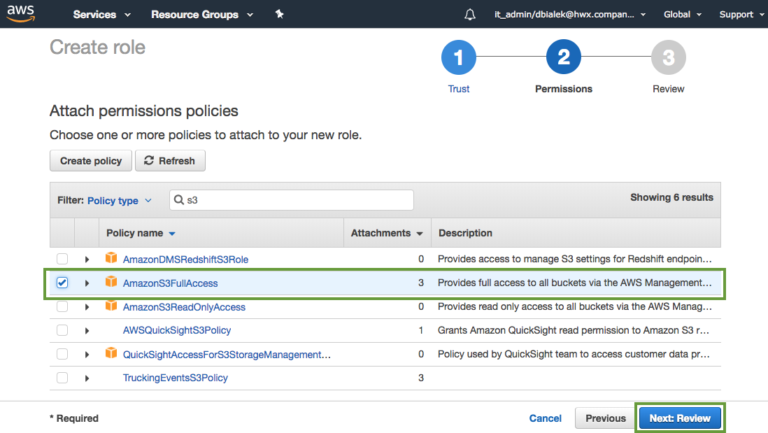Open the Services menu

(x=101, y=15)
